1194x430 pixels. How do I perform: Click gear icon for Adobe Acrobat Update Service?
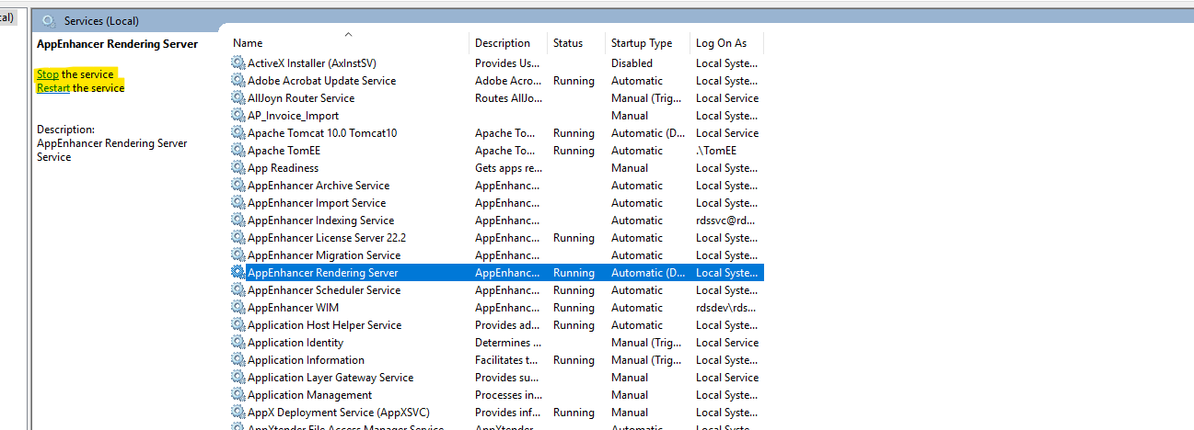click(238, 81)
